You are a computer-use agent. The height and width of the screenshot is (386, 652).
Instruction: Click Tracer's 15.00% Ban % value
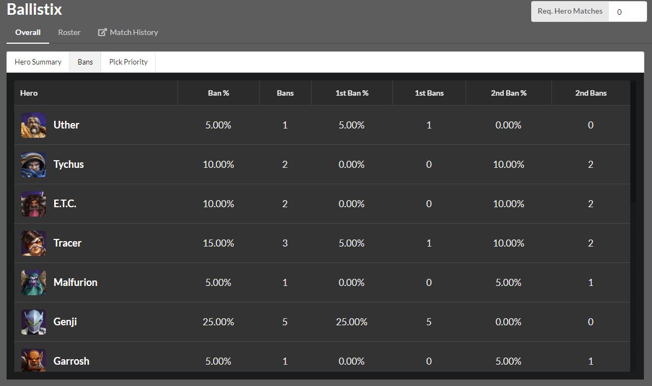pyautogui.click(x=218, y=243)
